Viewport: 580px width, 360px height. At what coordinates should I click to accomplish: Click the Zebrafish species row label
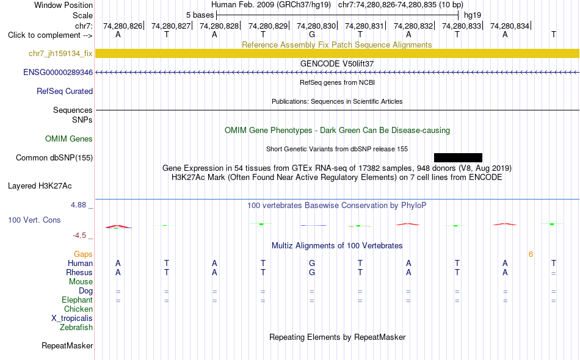(x=76, y=327)
